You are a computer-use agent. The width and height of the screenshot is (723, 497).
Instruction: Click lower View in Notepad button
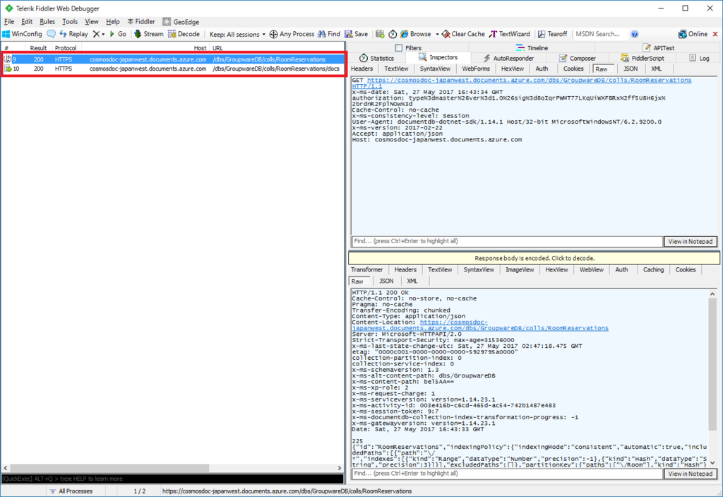[x=691, y=474]
